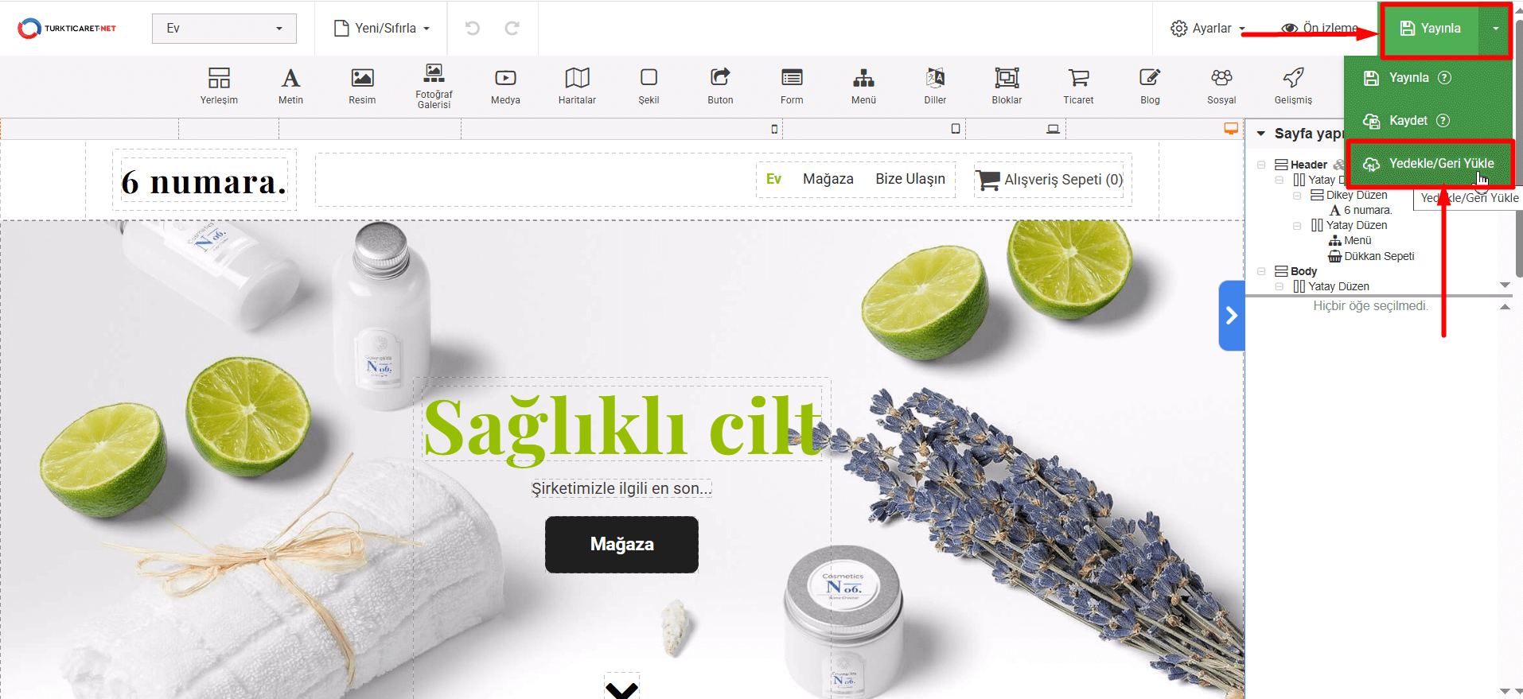
Task: Choose Kaydet in the dropdown menu
Action: (x=1408, y=120)
